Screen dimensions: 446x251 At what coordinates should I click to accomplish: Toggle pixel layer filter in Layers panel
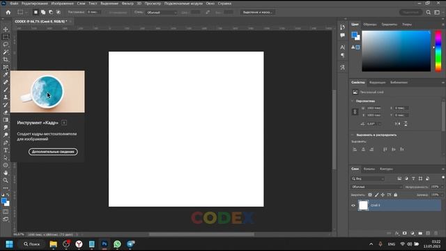[x=399, y=178]
